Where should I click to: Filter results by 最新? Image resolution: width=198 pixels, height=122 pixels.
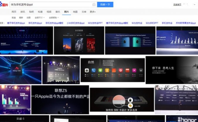(21, 18)
